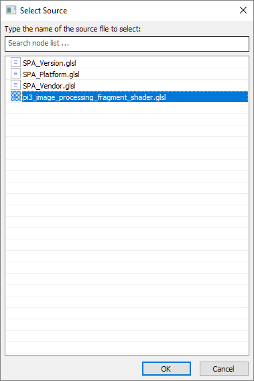
Task: Click the icon beside pi3_image_processing_fragment_shader.glsl
Action: coord(15,97)
